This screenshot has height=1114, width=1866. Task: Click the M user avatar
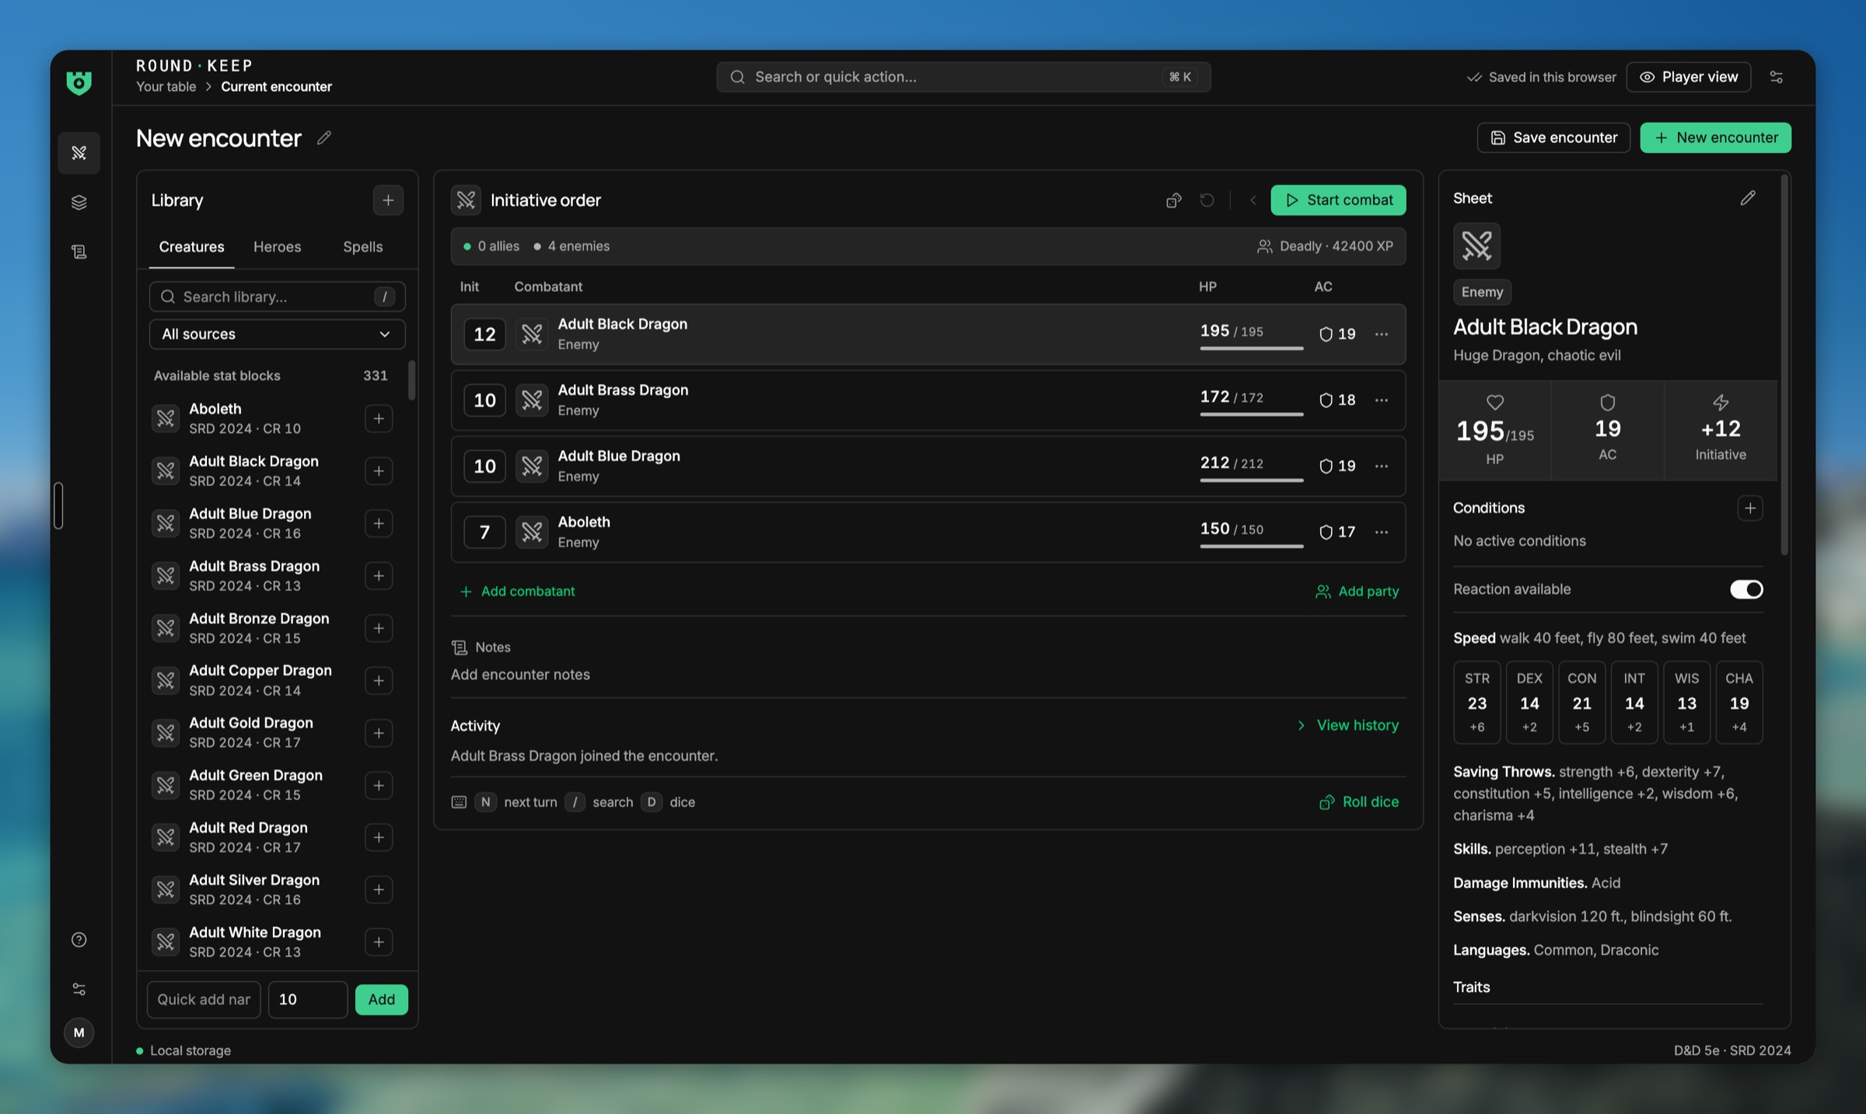point(79,1032)
